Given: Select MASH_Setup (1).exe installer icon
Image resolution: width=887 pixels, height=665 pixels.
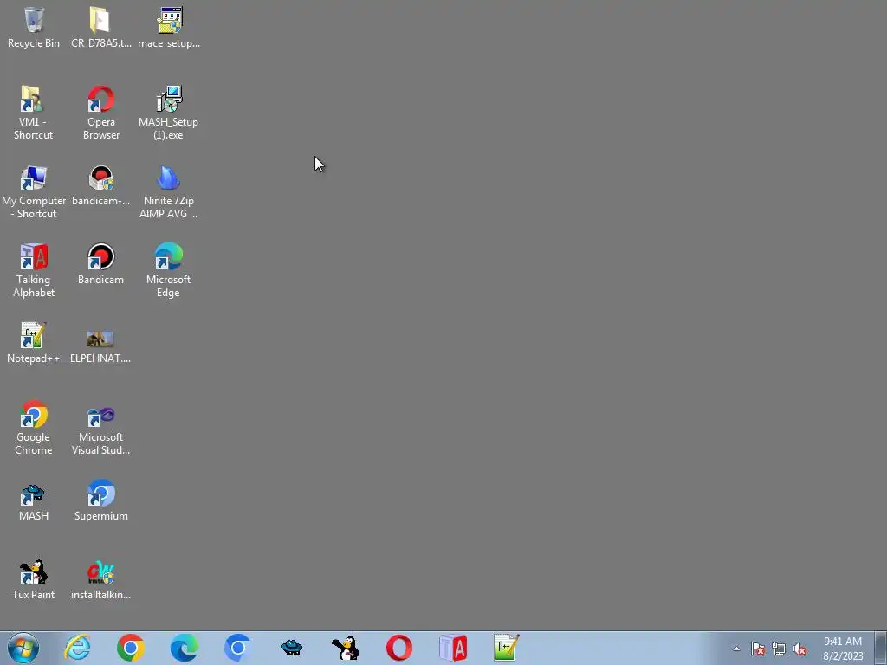Looking at the screenshot, I should pos(169,113).
